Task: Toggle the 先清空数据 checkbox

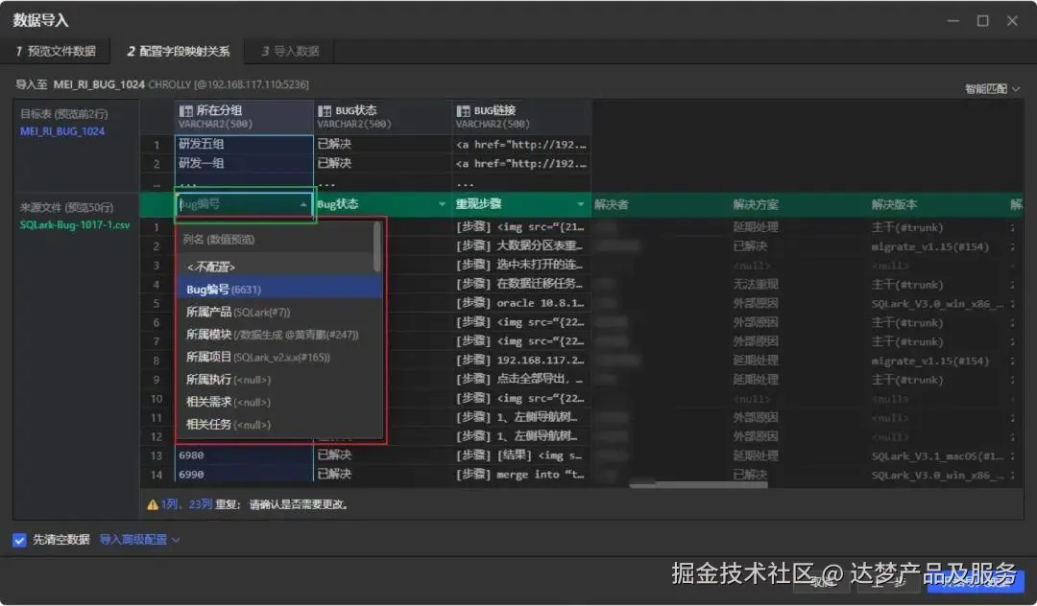Action: pos(19,540)
